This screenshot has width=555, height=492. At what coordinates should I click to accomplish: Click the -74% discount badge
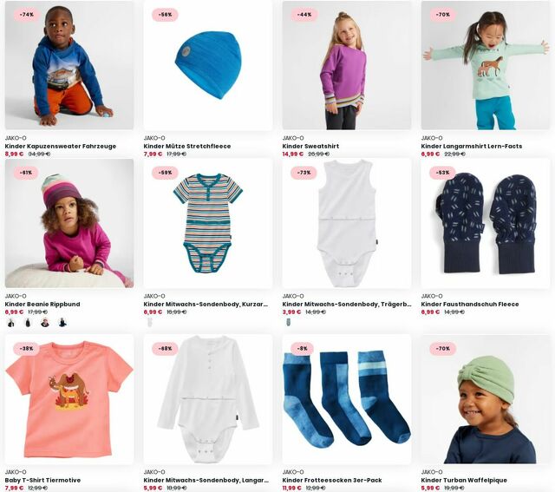(x=27, y=15)
